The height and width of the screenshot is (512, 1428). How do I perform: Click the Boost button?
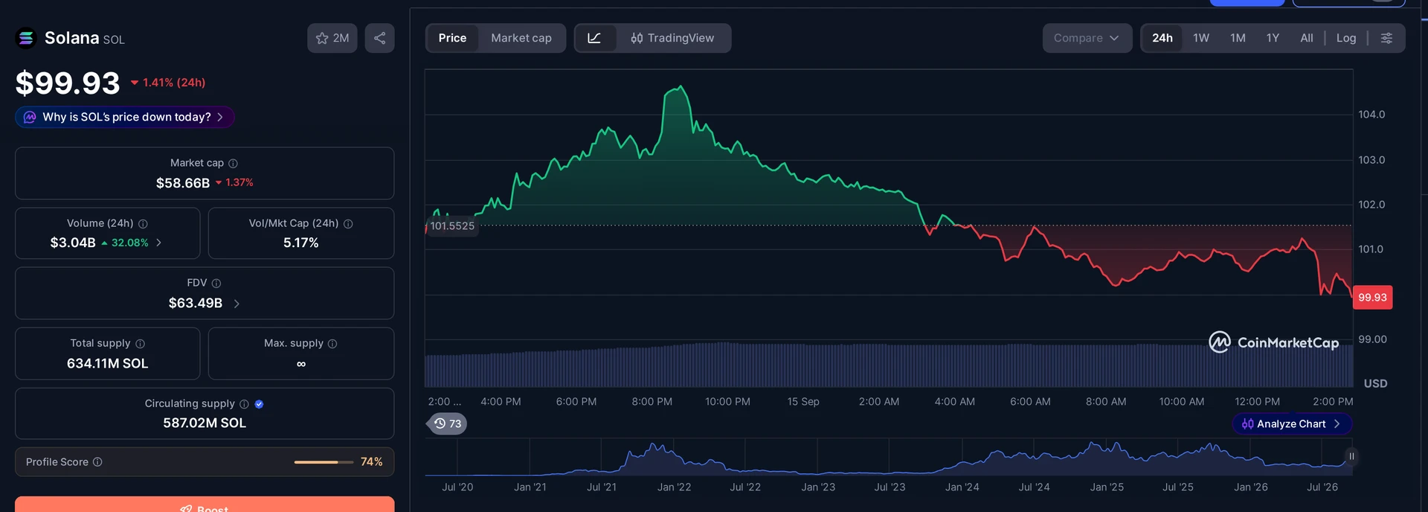[x=205, y=504]
